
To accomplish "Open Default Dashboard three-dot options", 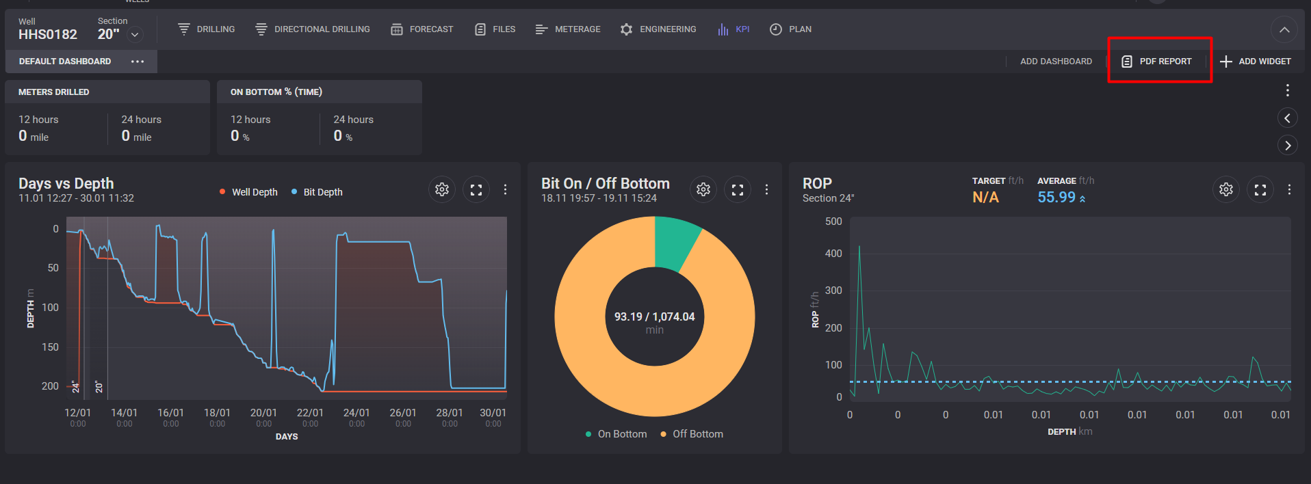I will coord(138,62).
